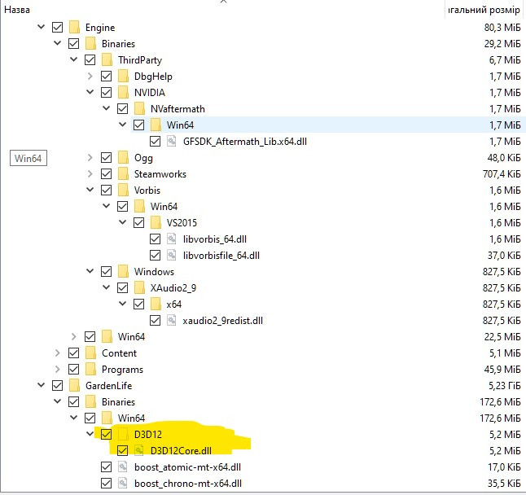This screenshot has width=526, height=495.
Task: Uncheck the Ogg checkbox
Action: point(107,157)
